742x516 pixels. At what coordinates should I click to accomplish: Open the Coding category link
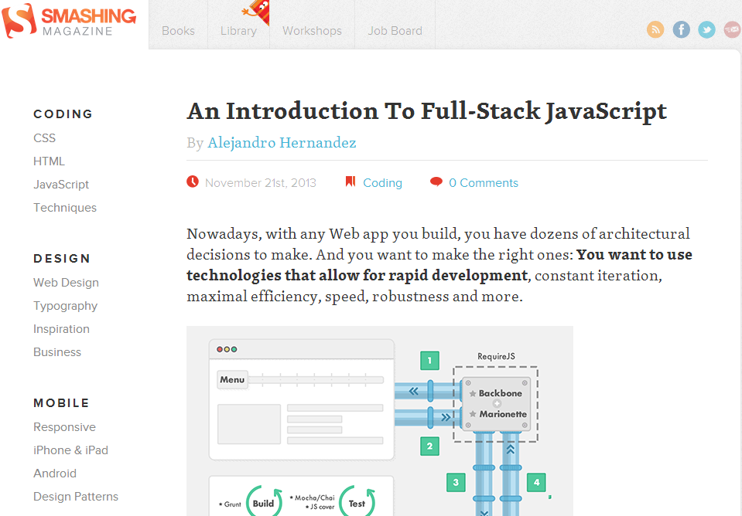382,183
